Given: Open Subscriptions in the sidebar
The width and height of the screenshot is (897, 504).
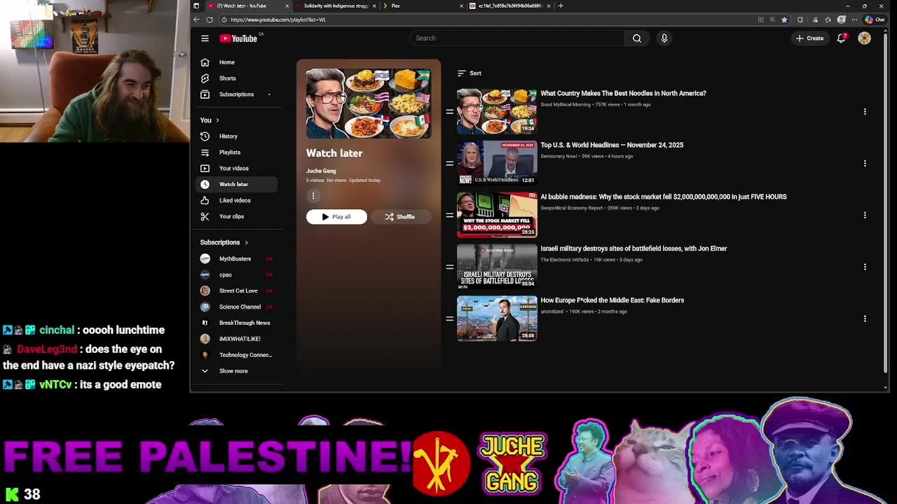Looking at the screenshot, I should tap(238, 94).
